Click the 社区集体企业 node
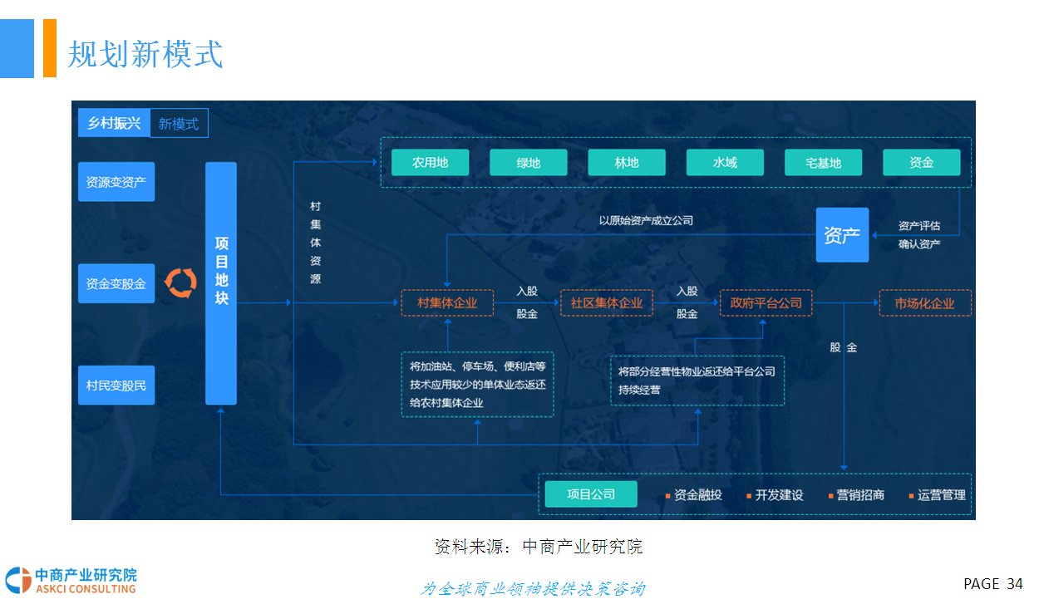The width and height of the screenshot is (1039, 609). (x=607, y=303)
